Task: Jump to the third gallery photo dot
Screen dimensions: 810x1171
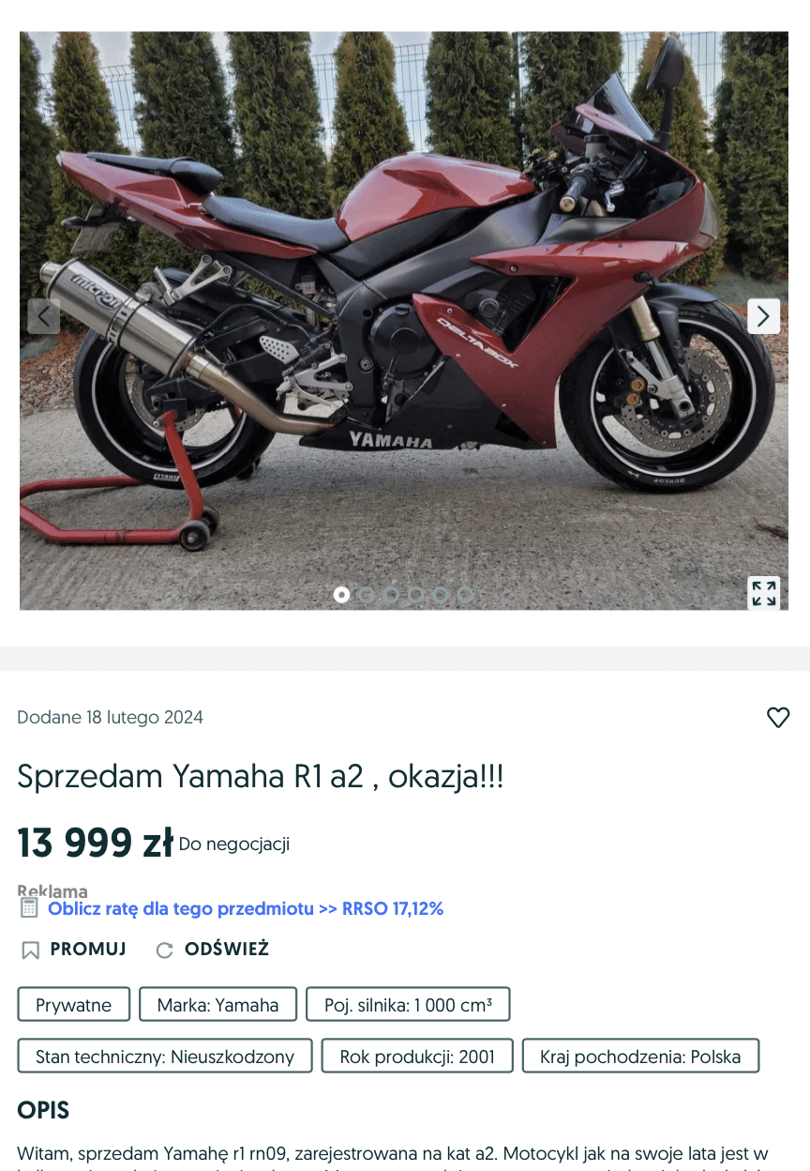Action: tap(391, 594)
